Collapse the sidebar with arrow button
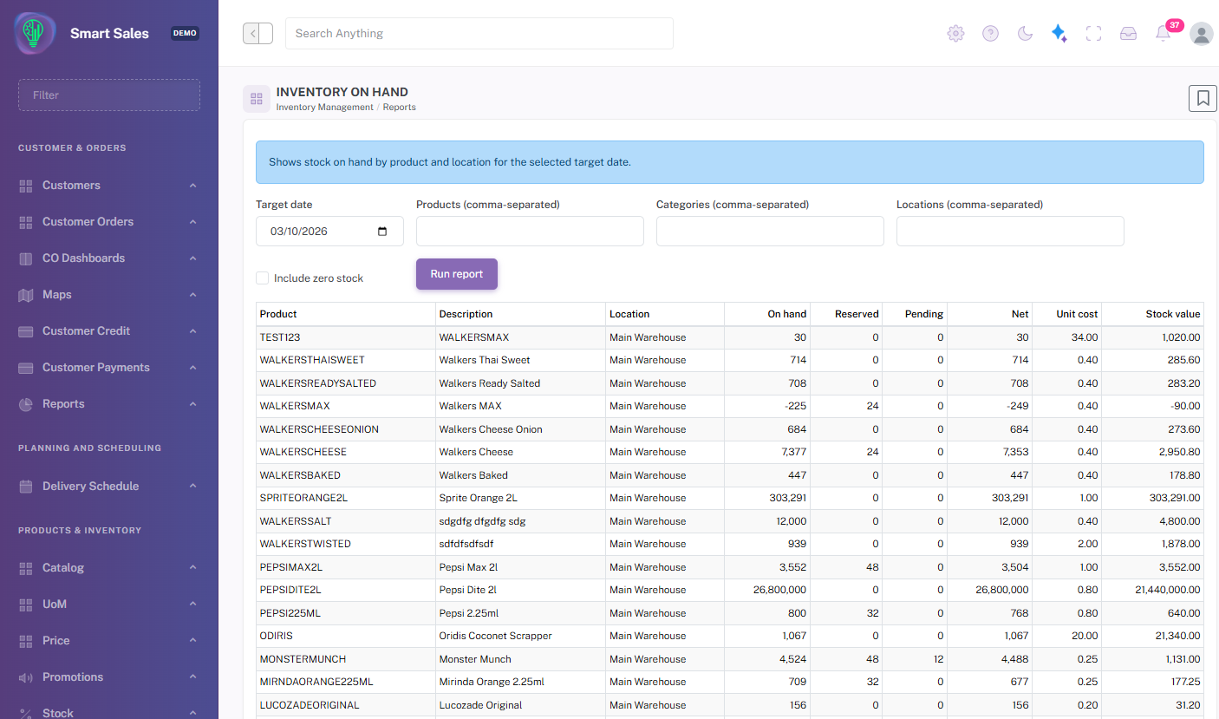Image resolution: width=1219 pixels, height=719 pixels. pos(257,33)
